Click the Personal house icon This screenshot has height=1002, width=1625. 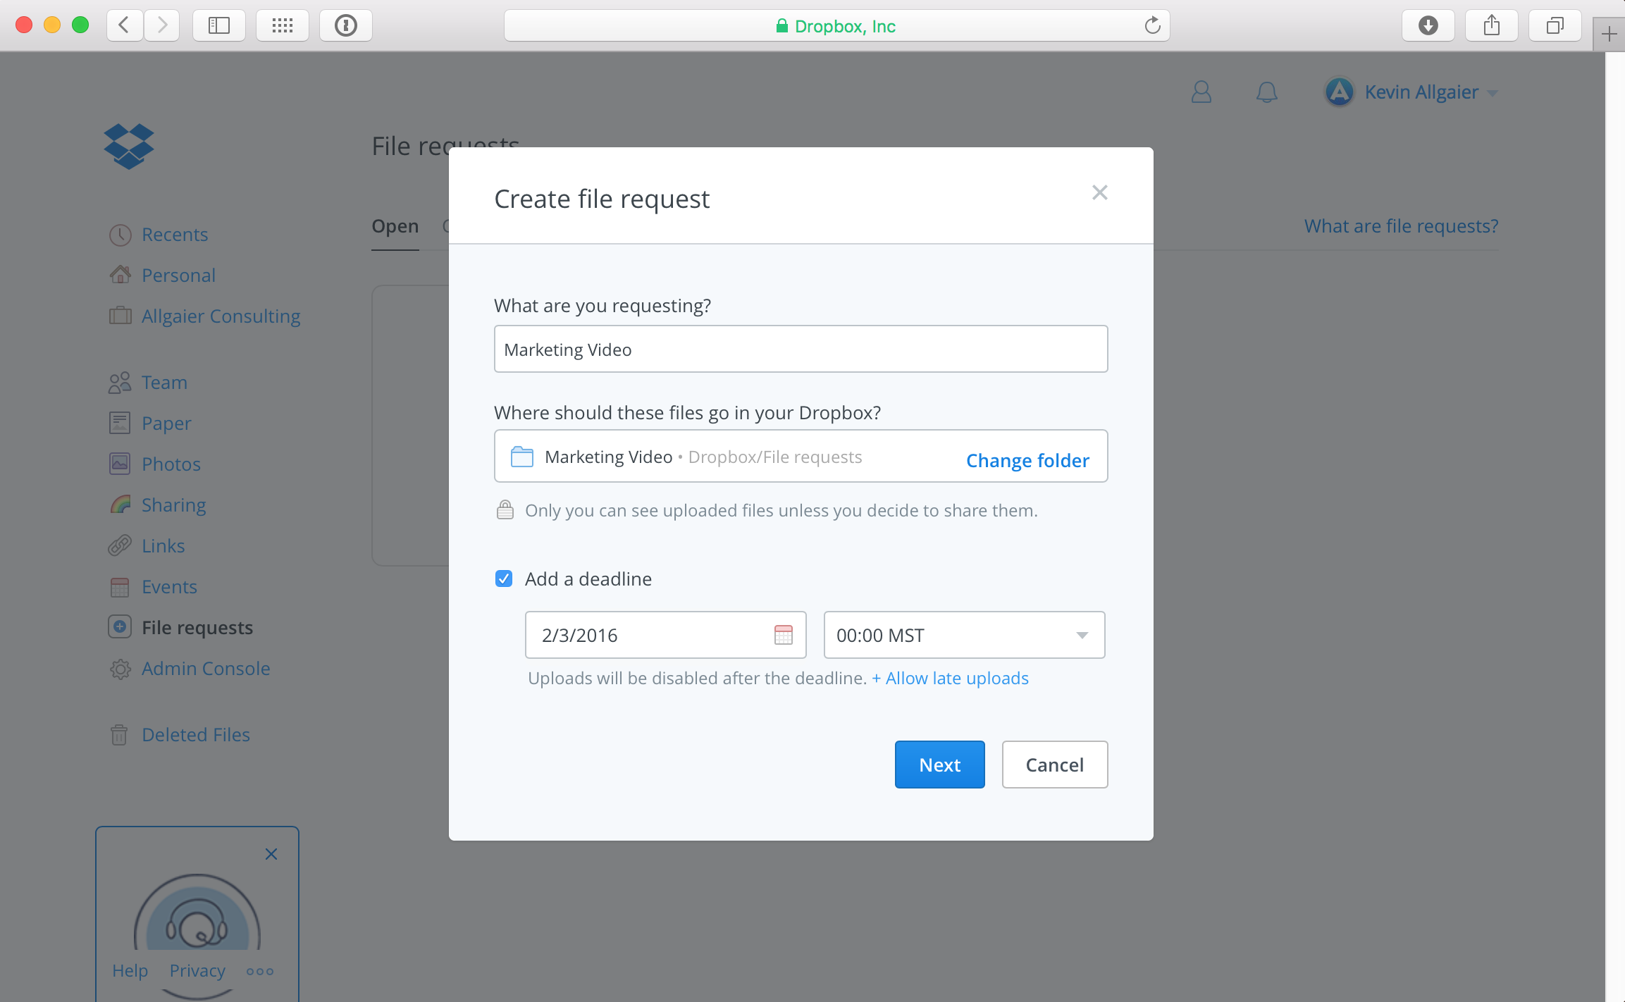(120, 275)
